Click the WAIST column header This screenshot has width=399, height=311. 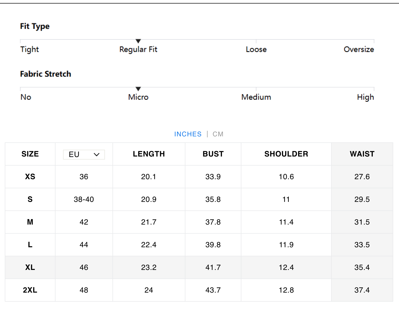click(362, 154)
